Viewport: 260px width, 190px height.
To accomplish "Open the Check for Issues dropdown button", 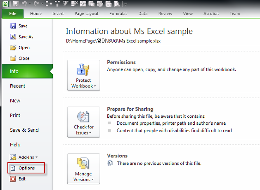I will click(x=83, y=122).
